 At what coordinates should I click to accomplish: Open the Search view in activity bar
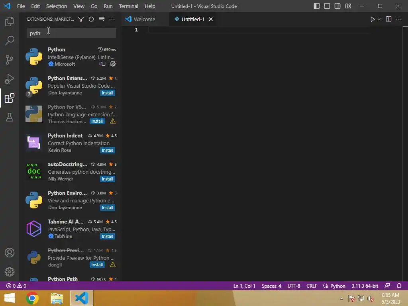[x=10, y=40]
